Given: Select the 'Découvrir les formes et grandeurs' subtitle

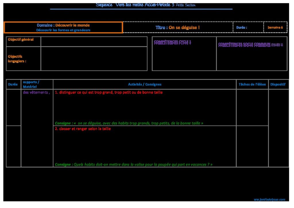Looking at the screenshot, I should (x=63, y=30).
